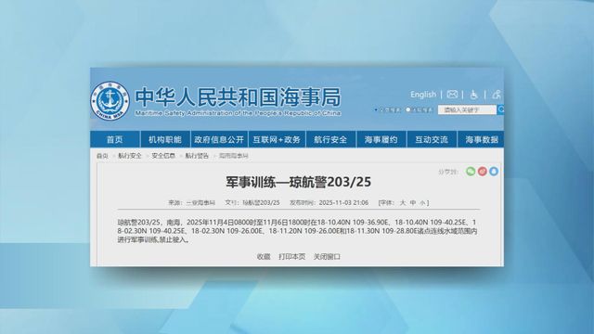Select the second search-scope radio button
This screenshot has width=594, height=334.
point(408,109)
